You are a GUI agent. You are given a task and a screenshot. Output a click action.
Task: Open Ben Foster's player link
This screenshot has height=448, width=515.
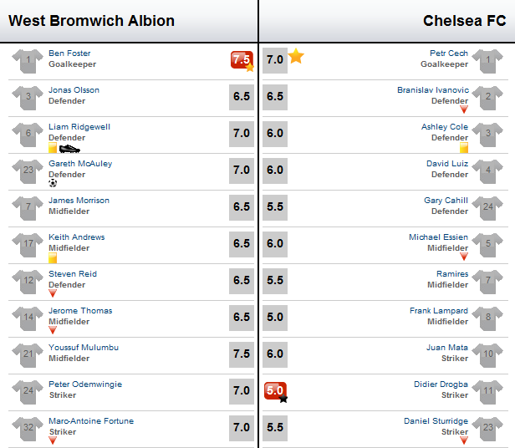click(69, 53)
